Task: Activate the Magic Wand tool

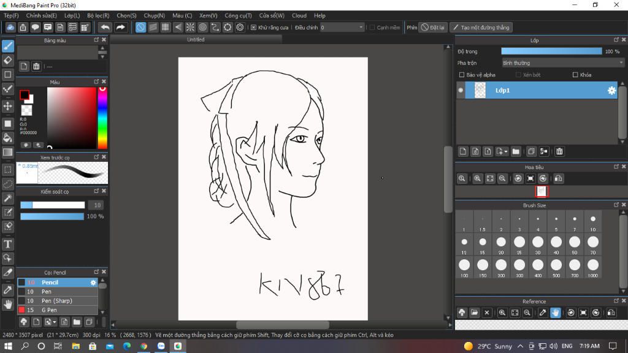Action: 8,198
